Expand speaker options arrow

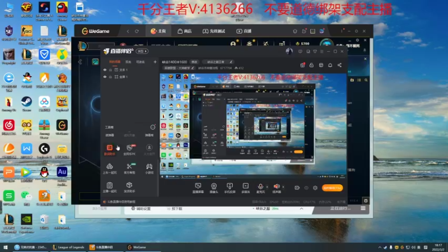click(x=283, y=187)
